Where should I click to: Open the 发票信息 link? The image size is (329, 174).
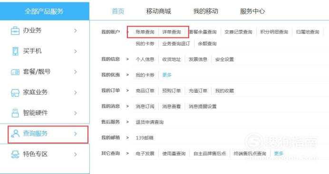[x=198, y=59]
